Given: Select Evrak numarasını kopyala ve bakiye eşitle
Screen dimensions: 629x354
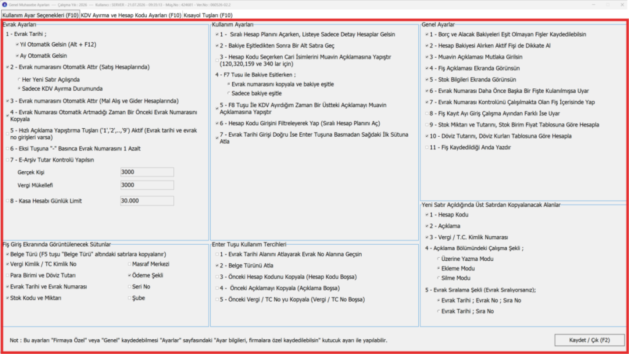Looking at the screenshot, I should point(229,85).
